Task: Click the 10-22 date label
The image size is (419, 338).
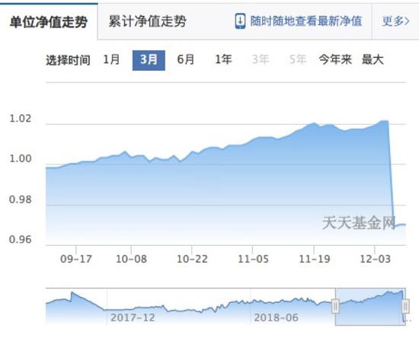Action: 192,259
